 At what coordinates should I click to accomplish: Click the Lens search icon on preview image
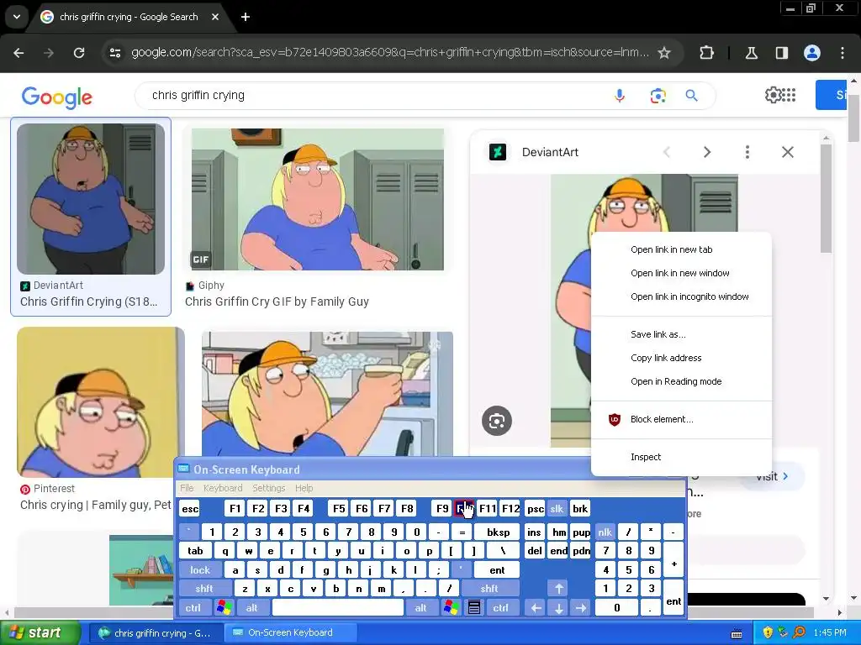tap(497, 421)
